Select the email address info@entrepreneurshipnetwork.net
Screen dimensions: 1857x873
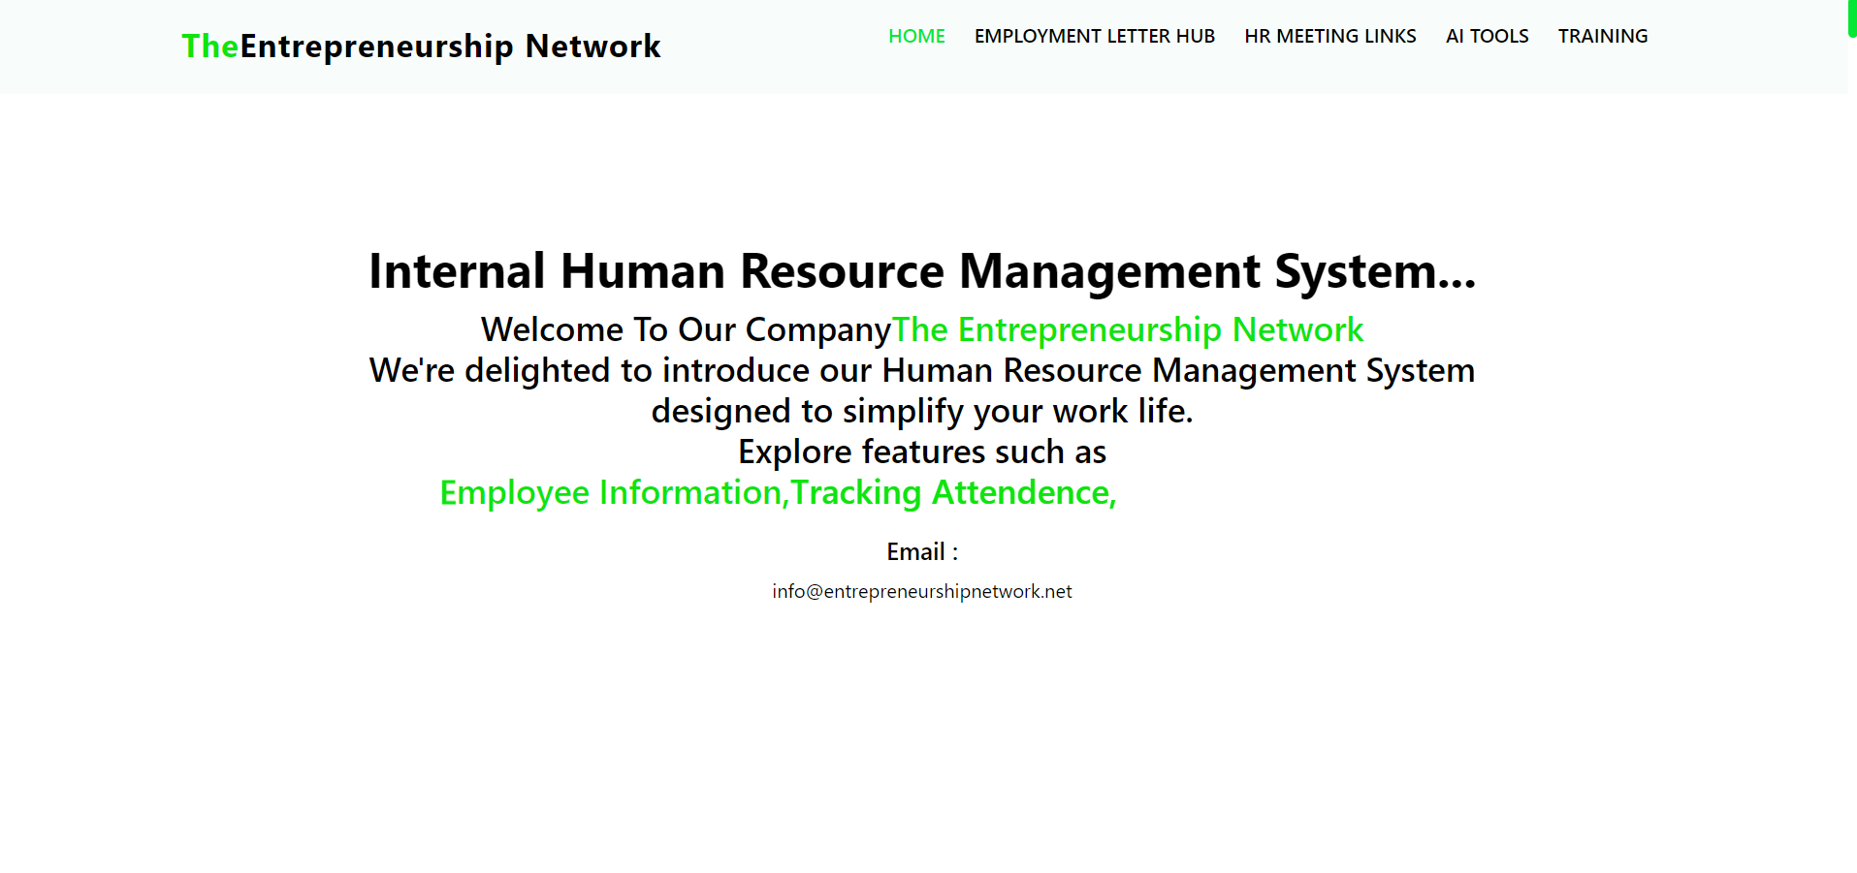coord(921,591)
